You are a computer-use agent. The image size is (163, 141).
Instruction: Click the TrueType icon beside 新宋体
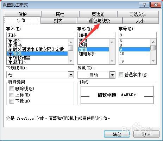[10, 62]
